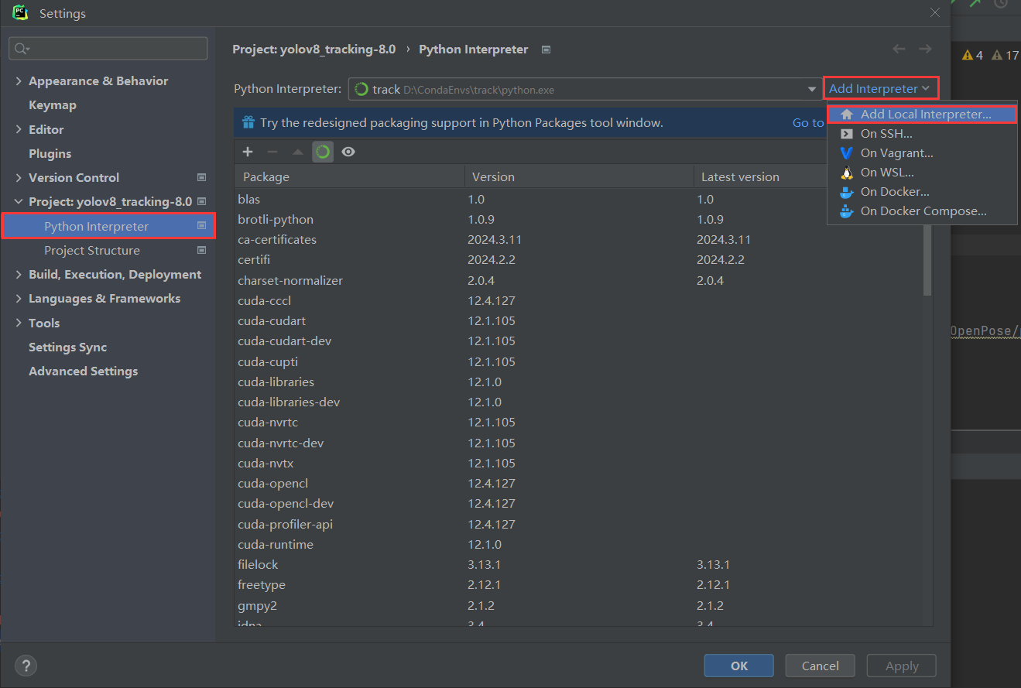The height and width of the screenshot is (688, 1021).
Task: Click the remove package minus icon
Action: [272, 152]
